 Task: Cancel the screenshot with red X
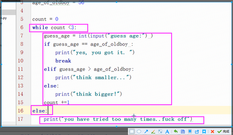tap(213, 131)
